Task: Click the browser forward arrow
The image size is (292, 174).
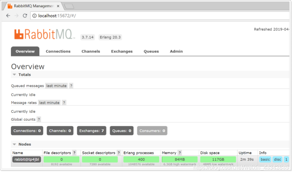Action: (x=16, y=16)
